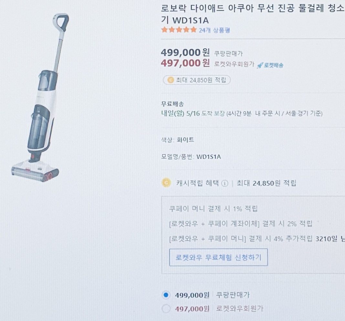This screenshot has width=345, height=321.
Task: Click 로켓와우 + 쿠페이 계좌이체 2% 적립 line
Action: coord(241,224)
